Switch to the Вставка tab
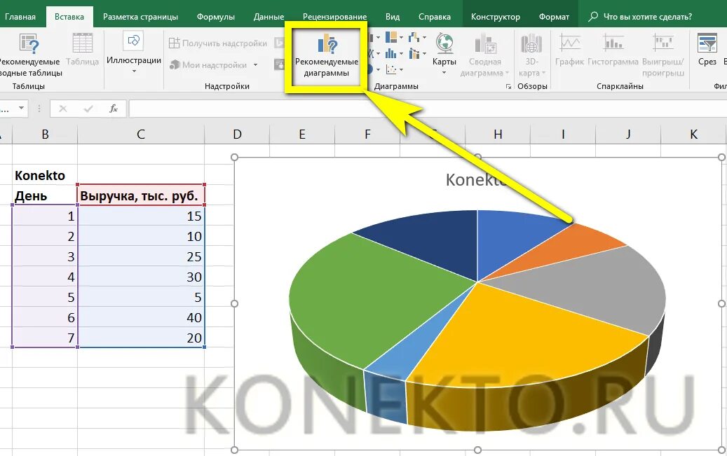 (69, 17)
